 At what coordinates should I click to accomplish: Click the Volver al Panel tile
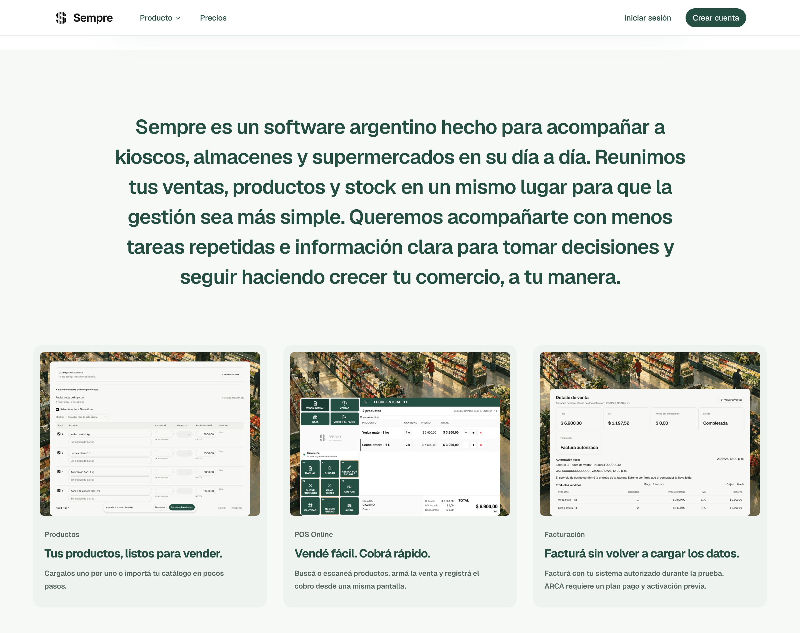tap(344, 419)
